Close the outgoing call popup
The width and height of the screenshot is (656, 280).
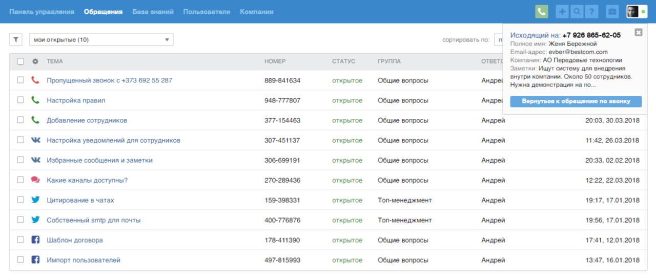[638, 32]
